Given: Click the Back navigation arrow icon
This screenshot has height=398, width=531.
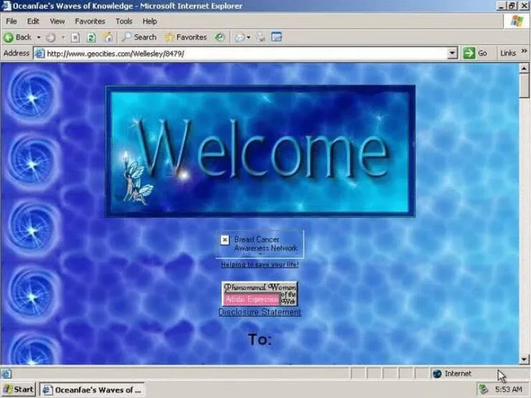Looking at the screenshot, I should (9, 37).
